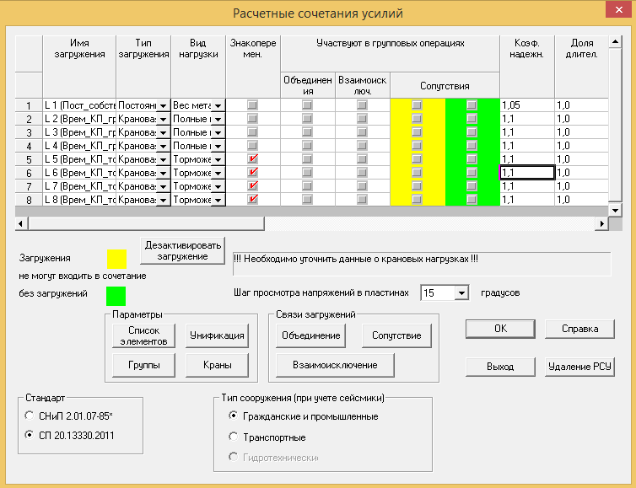Click the Выход button

[500, 367]
